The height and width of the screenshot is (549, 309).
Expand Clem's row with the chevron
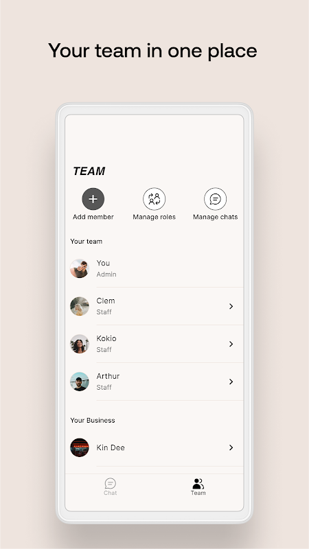231,306
